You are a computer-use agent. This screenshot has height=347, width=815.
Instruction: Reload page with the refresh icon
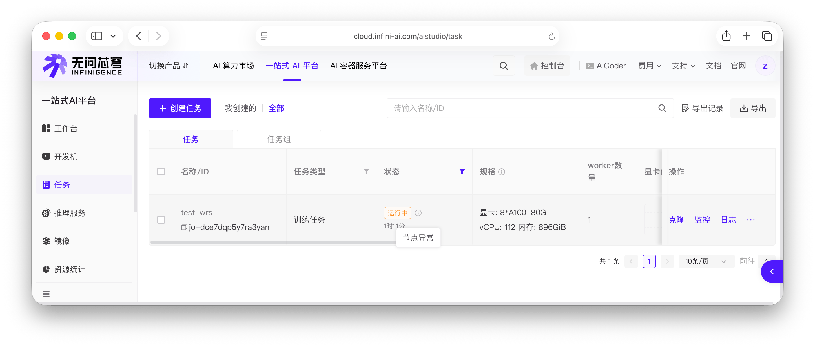tap(552, 36)
